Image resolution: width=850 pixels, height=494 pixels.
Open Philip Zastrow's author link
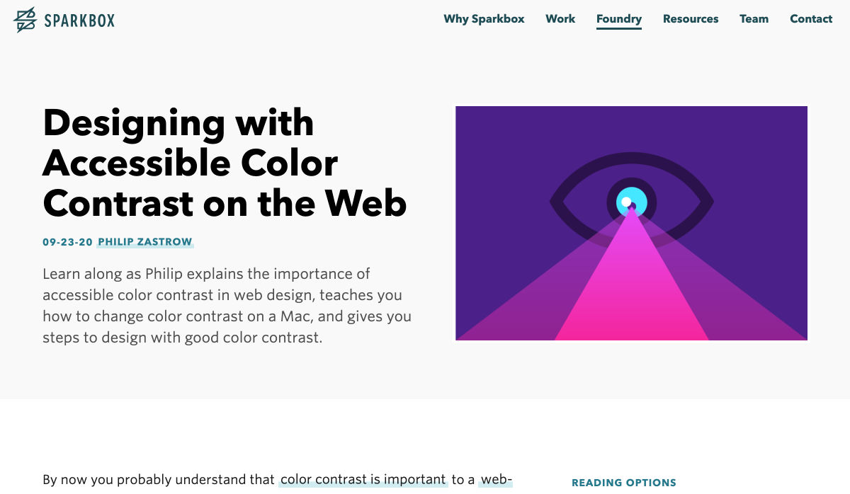[x=145, y=242]
